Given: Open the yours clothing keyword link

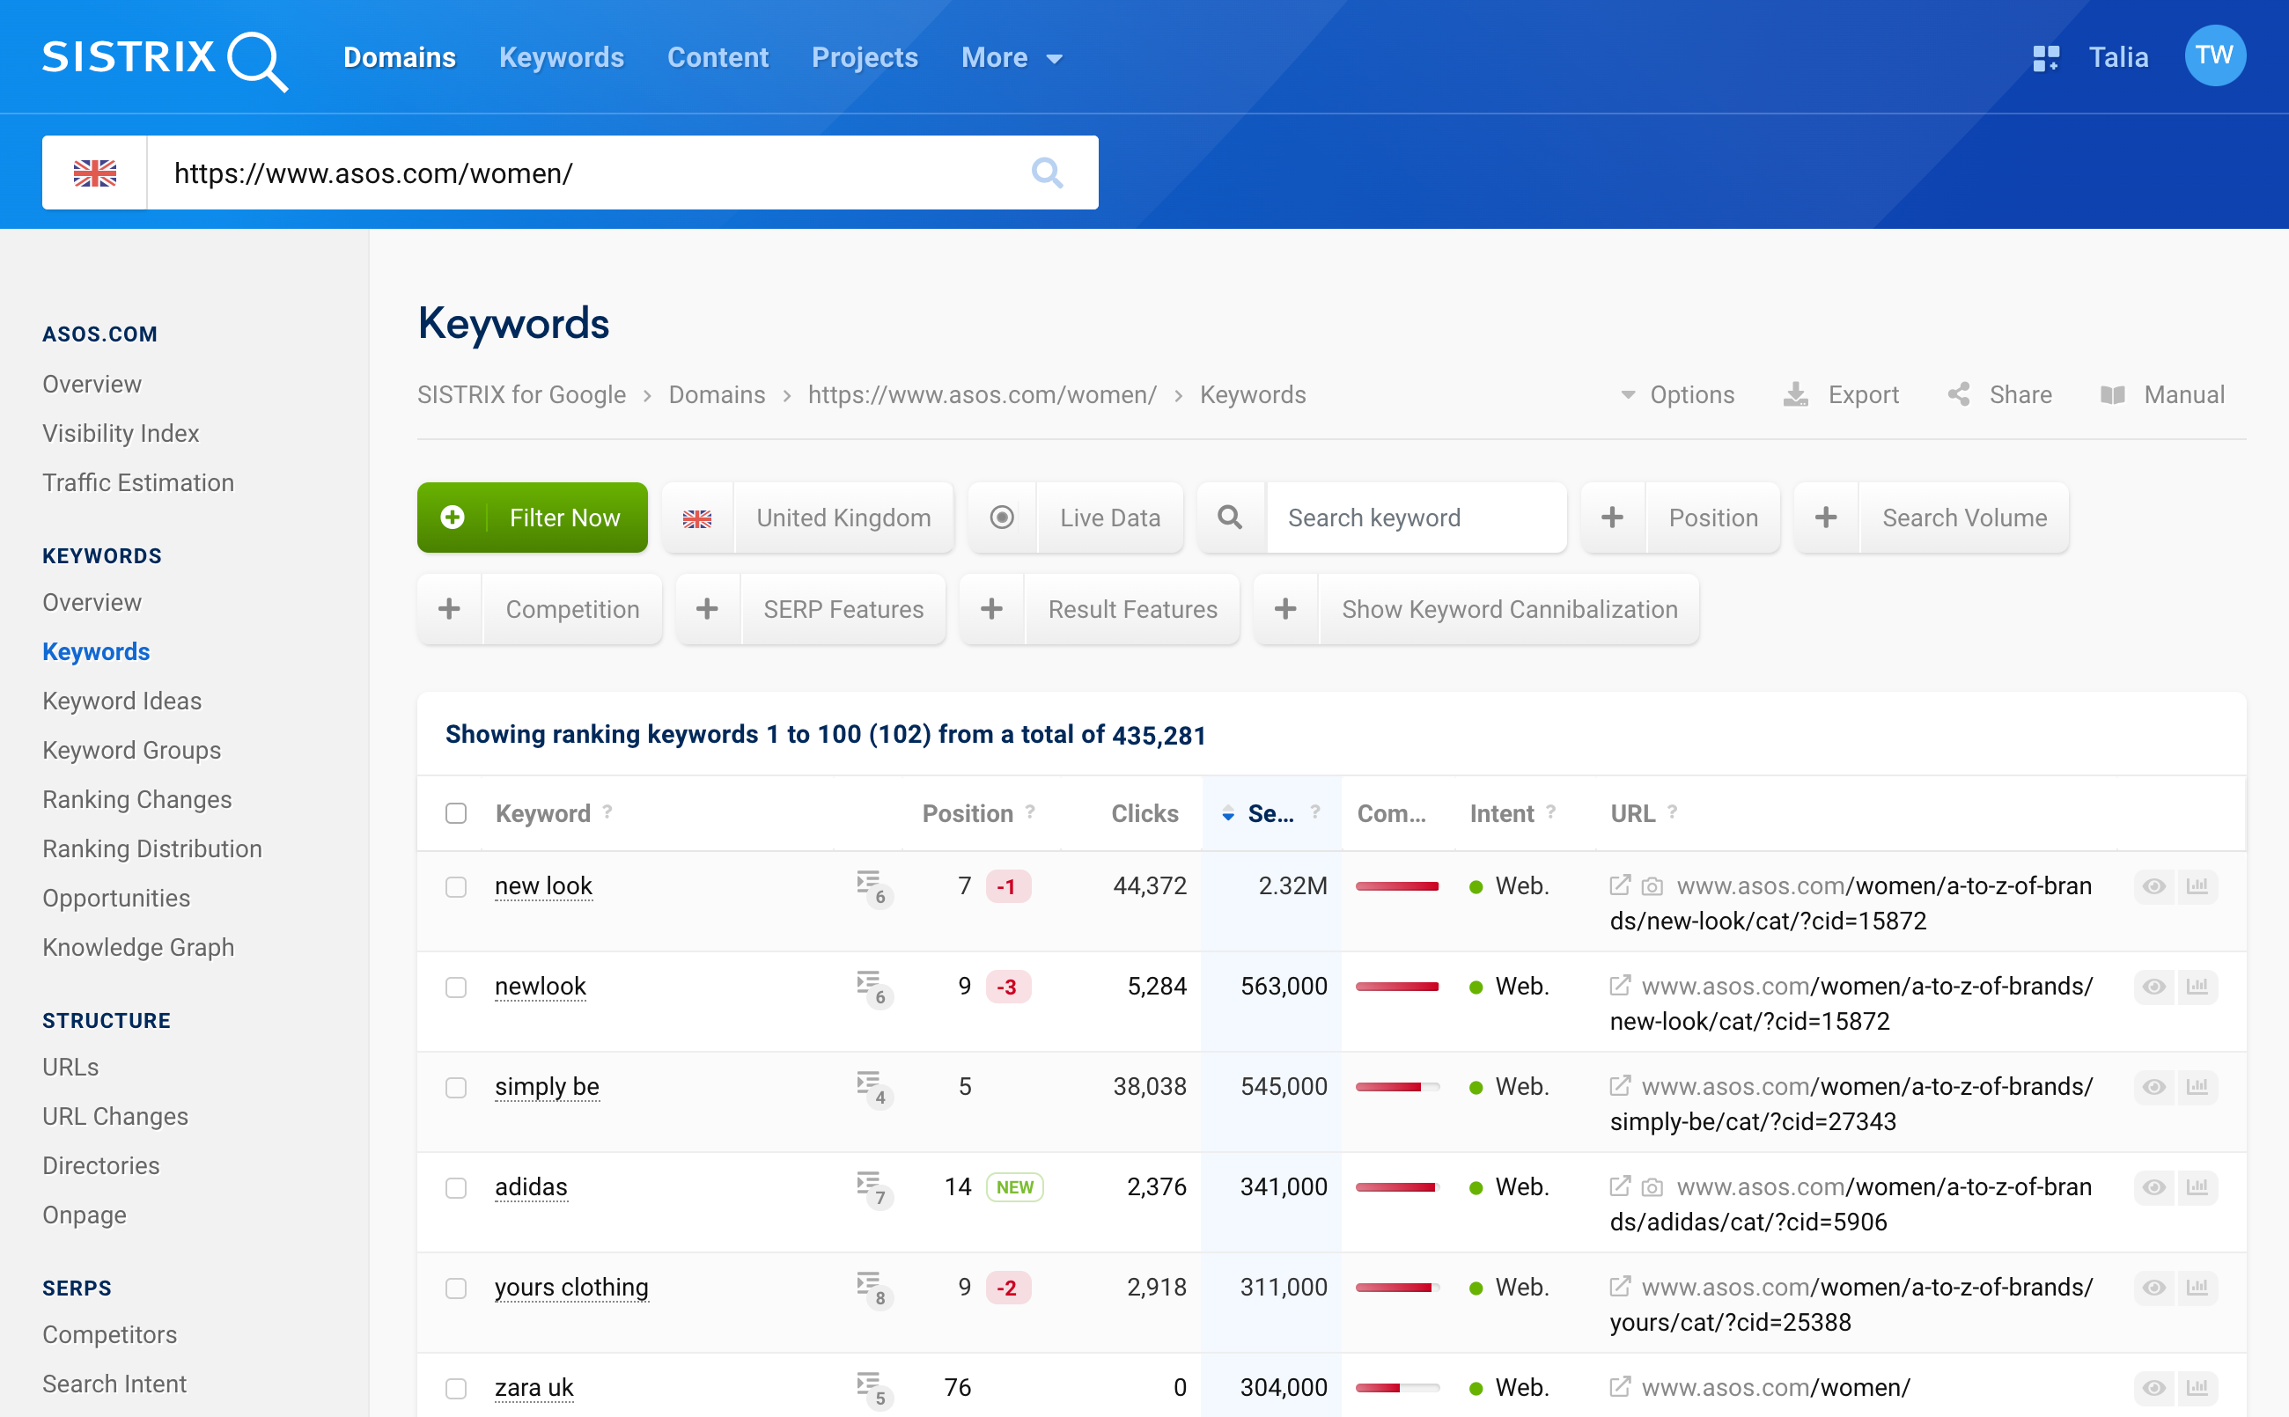Looking at the screenshot, I should click(x=570, y=1287).
